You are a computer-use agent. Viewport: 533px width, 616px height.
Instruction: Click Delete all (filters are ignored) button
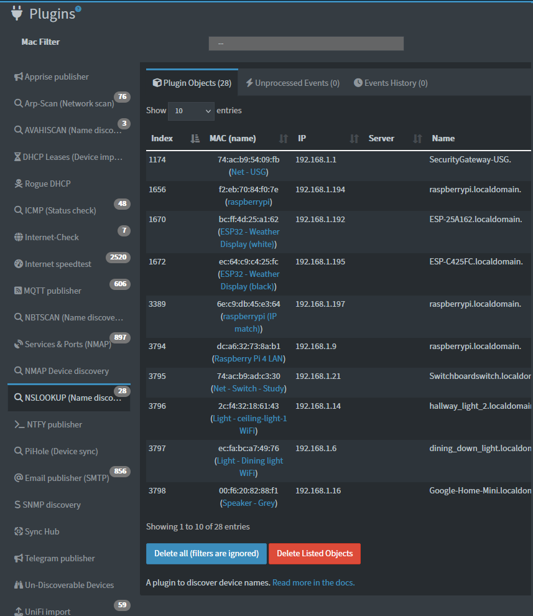tap(206, 554)
